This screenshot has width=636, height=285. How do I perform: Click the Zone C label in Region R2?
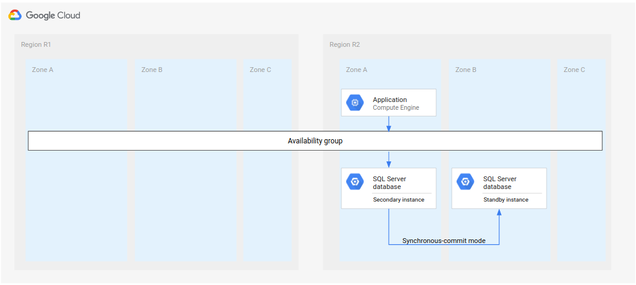tap(574, 70)
